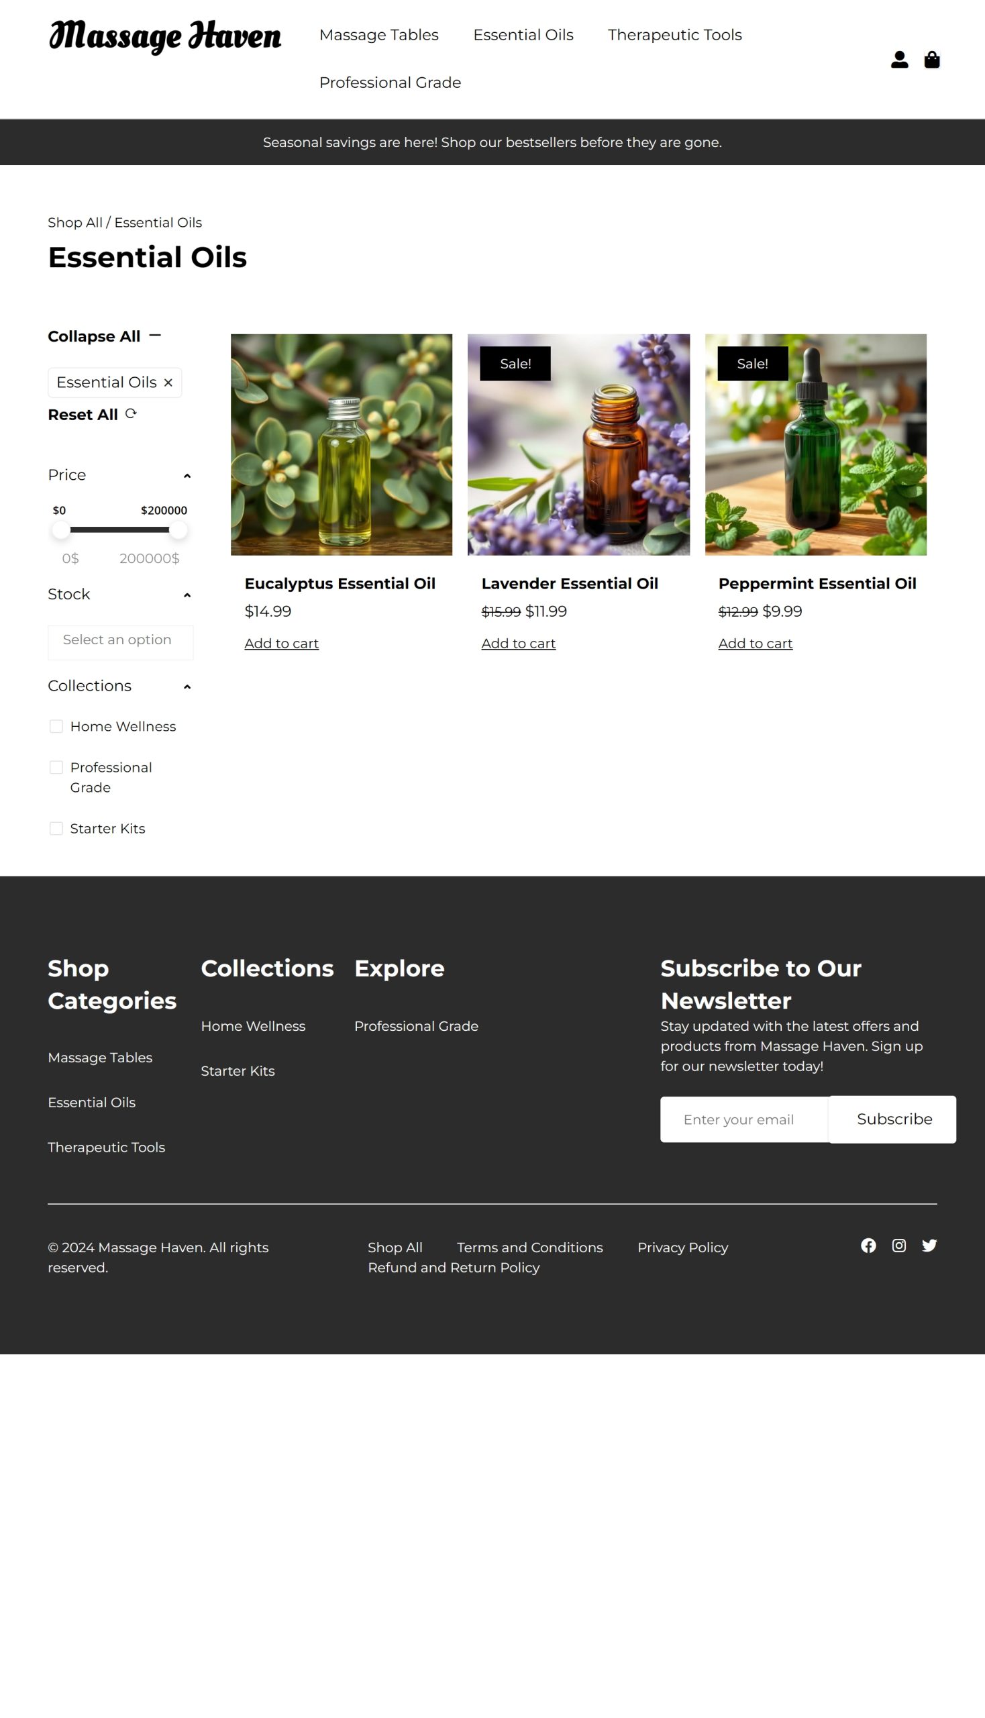Open the shopping bag cart icon
Viewport: 985px width, 1718px height.
[931, 60]
